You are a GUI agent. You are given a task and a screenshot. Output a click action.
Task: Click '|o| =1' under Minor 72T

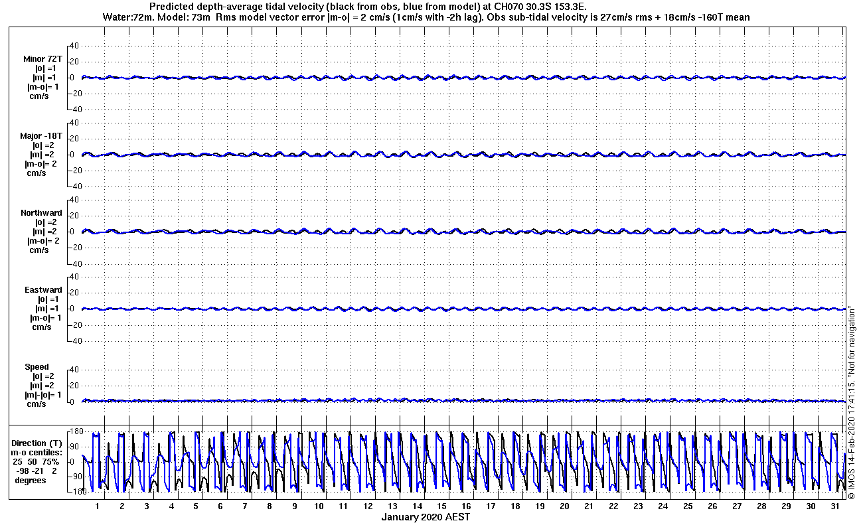[x=46, y=68]
